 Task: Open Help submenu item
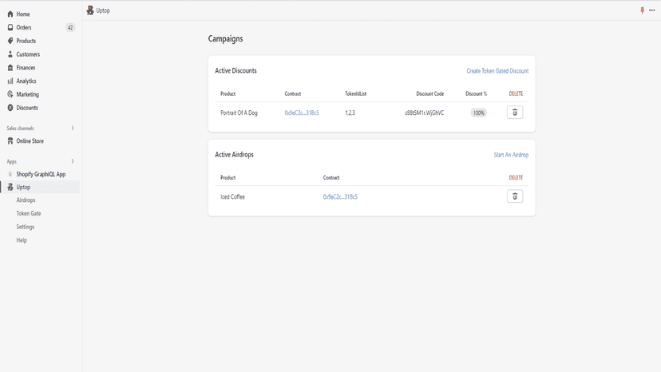click(22, 240)
